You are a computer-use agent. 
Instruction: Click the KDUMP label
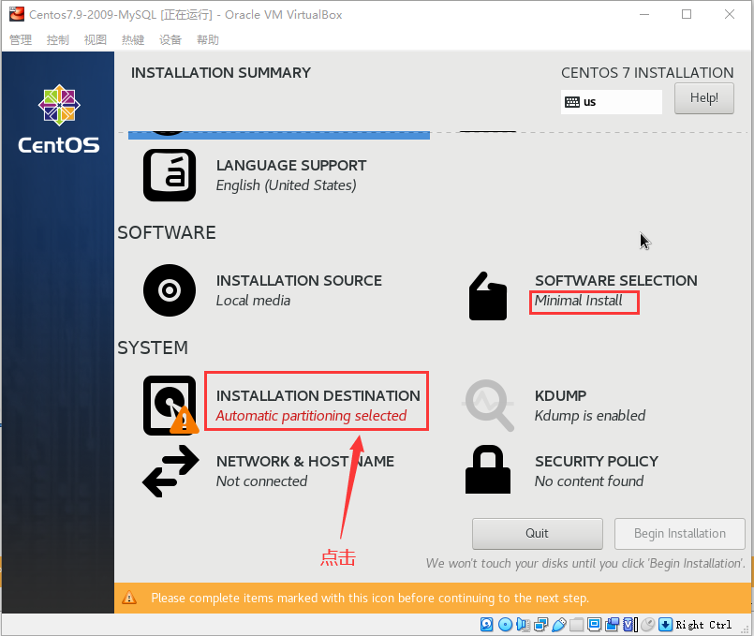561,395
